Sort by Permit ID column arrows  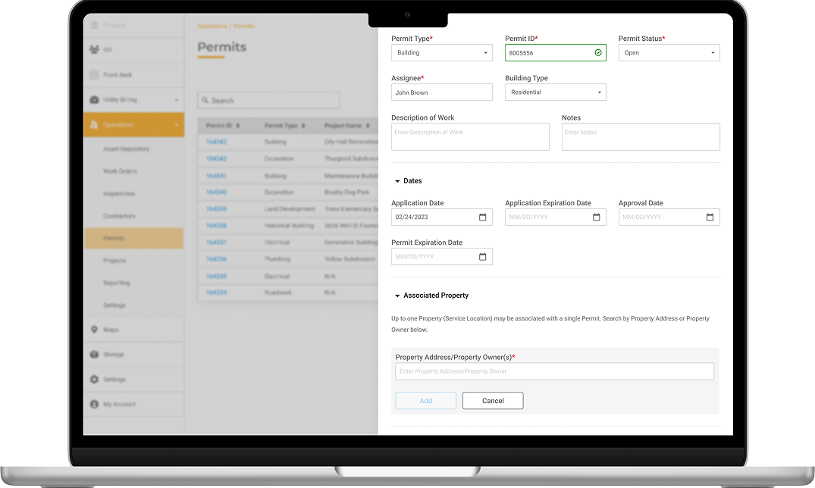tap(238, 126)
